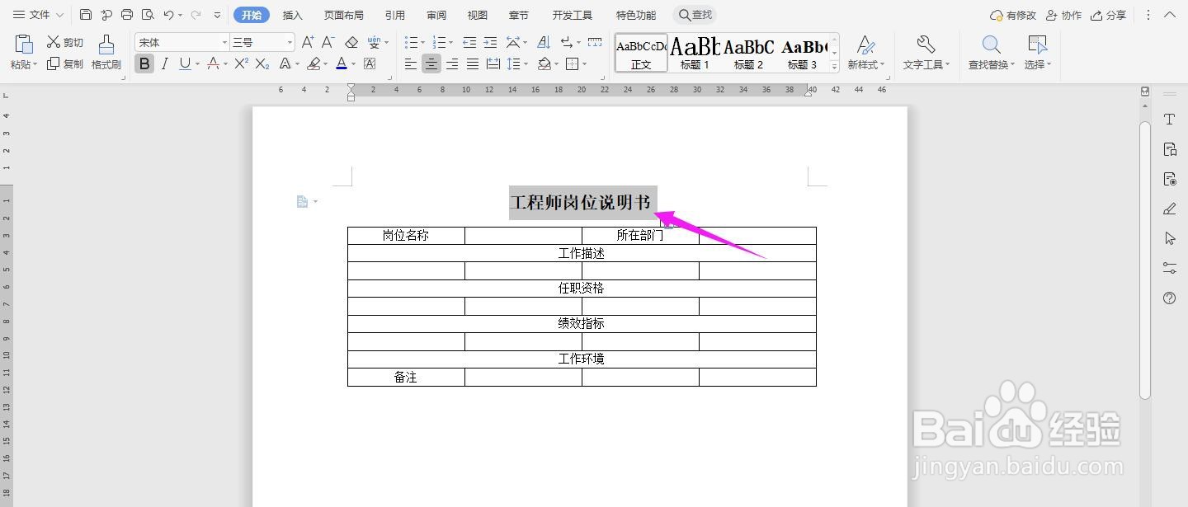Switch to the 引用 tab

point(394,15)
